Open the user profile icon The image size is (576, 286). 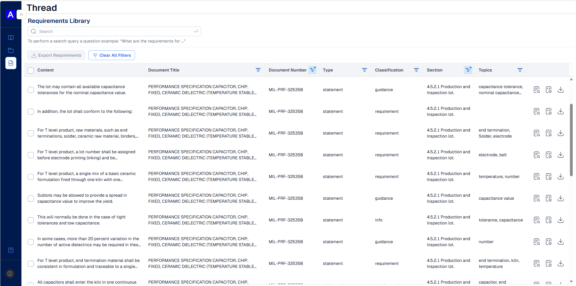point(10,274)
